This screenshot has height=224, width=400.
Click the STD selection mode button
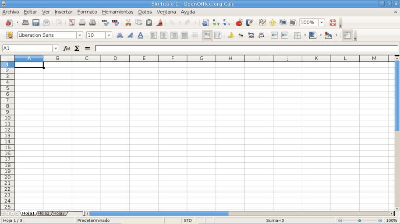[188, 220]
